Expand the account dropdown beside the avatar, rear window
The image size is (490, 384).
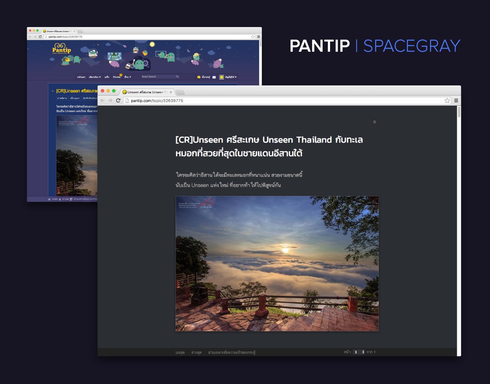tap(231, 77)
